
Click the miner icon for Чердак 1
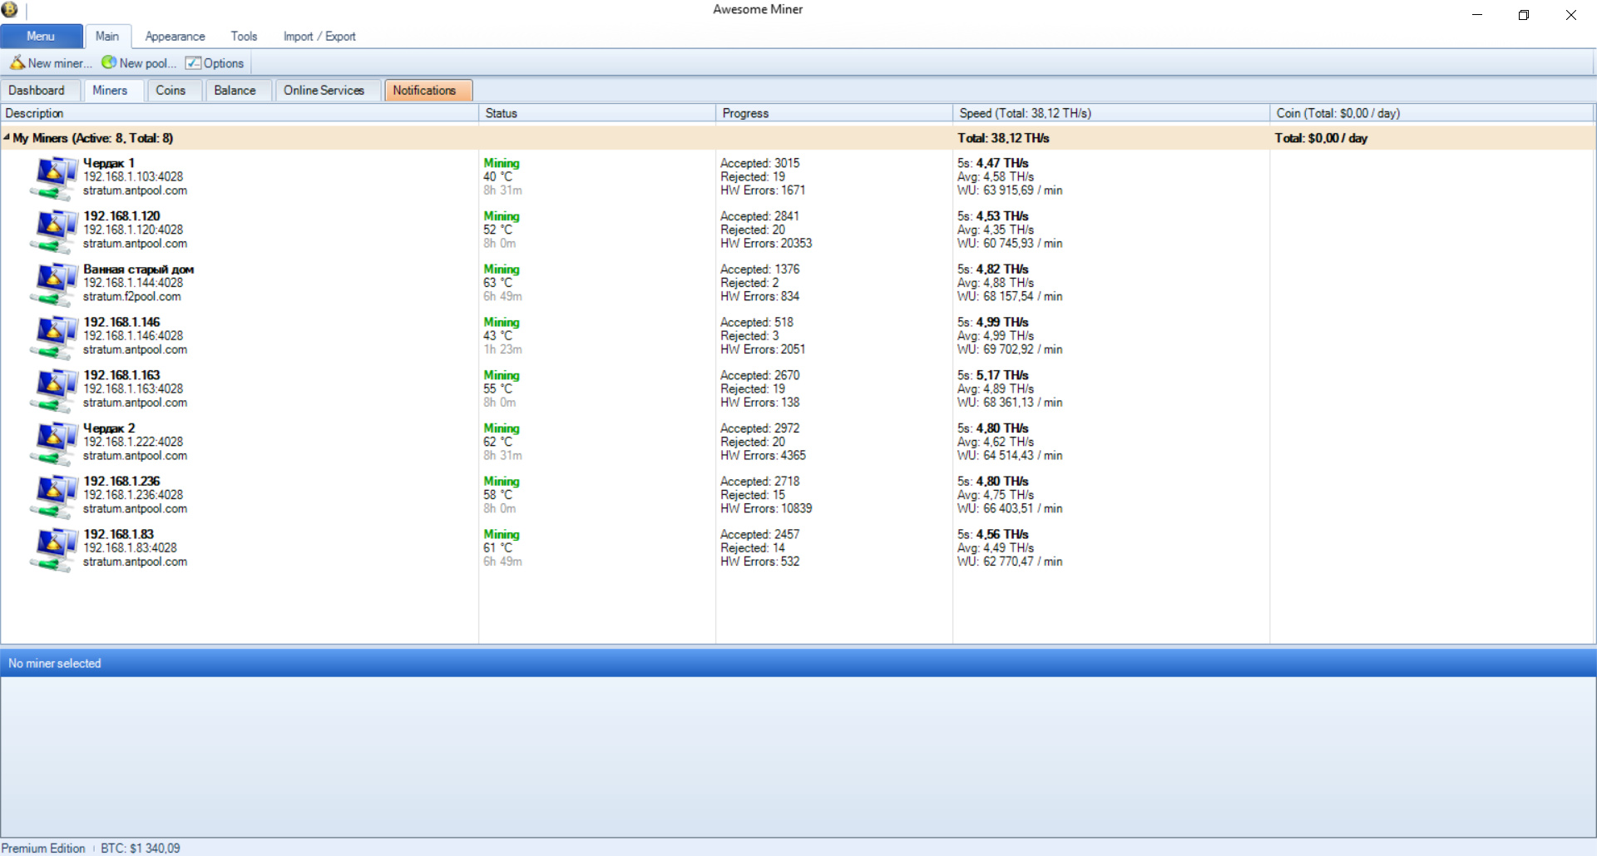tap(54, 177)
